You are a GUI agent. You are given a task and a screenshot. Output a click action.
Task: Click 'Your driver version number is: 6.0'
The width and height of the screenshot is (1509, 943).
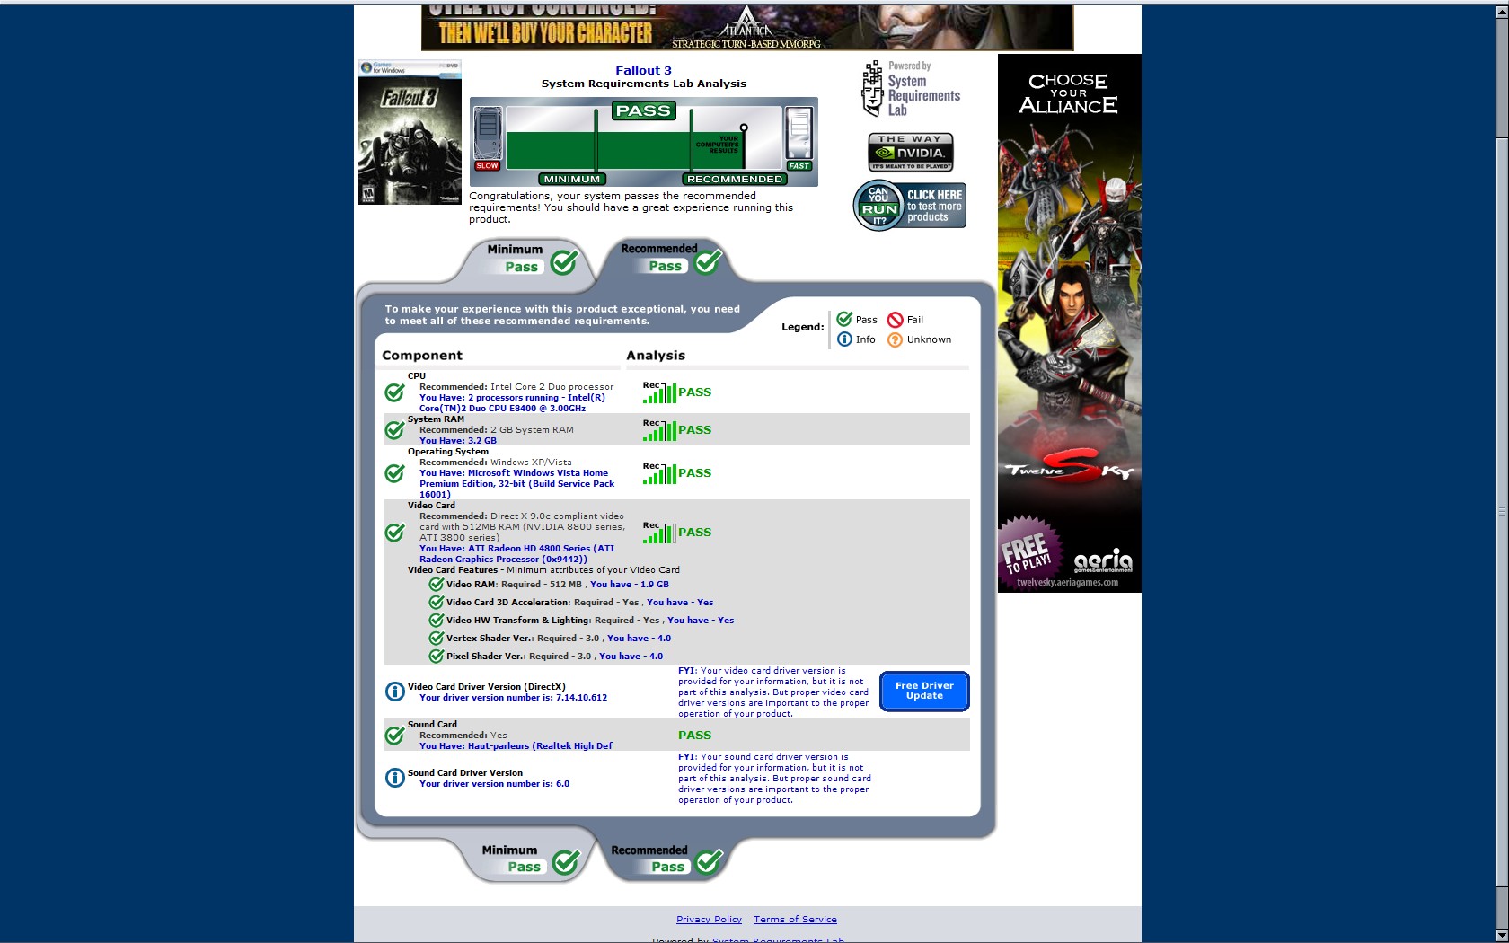[x=494, y=783]
